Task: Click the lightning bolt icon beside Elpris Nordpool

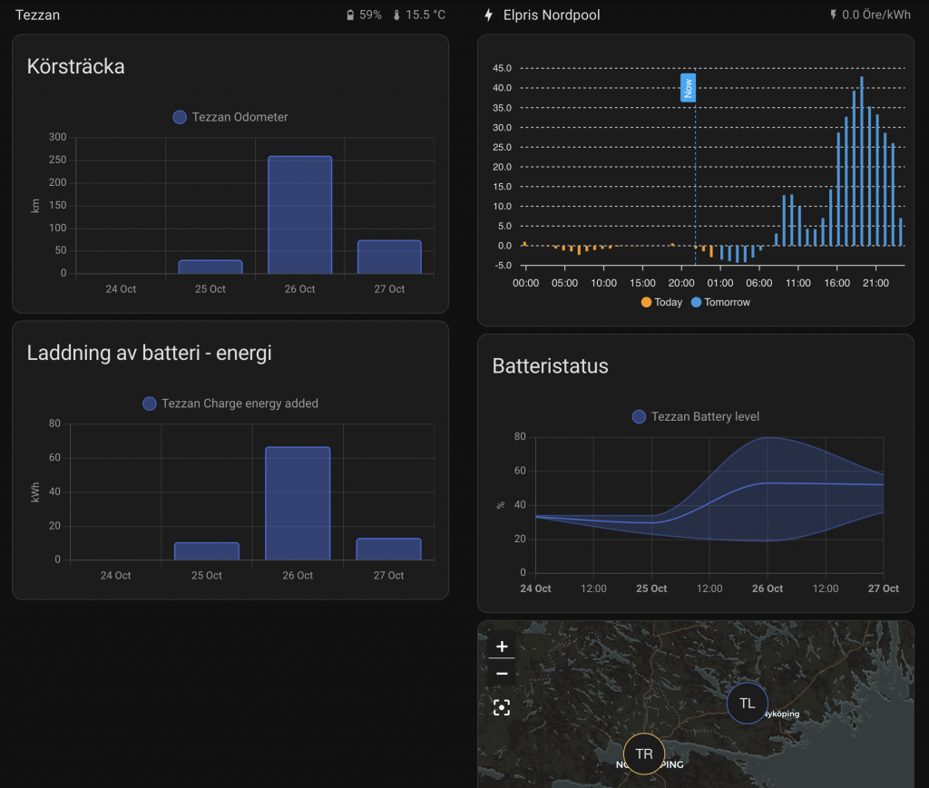Action: [489, 15]
